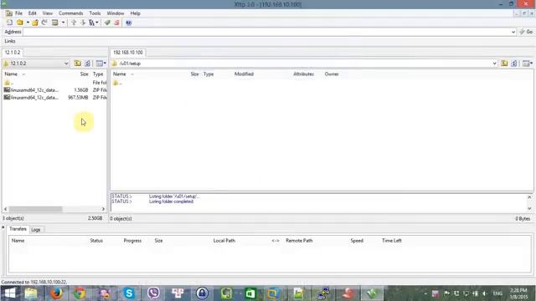
Task: Click the Reconnect toolbar icon
Action: (44, 23)
